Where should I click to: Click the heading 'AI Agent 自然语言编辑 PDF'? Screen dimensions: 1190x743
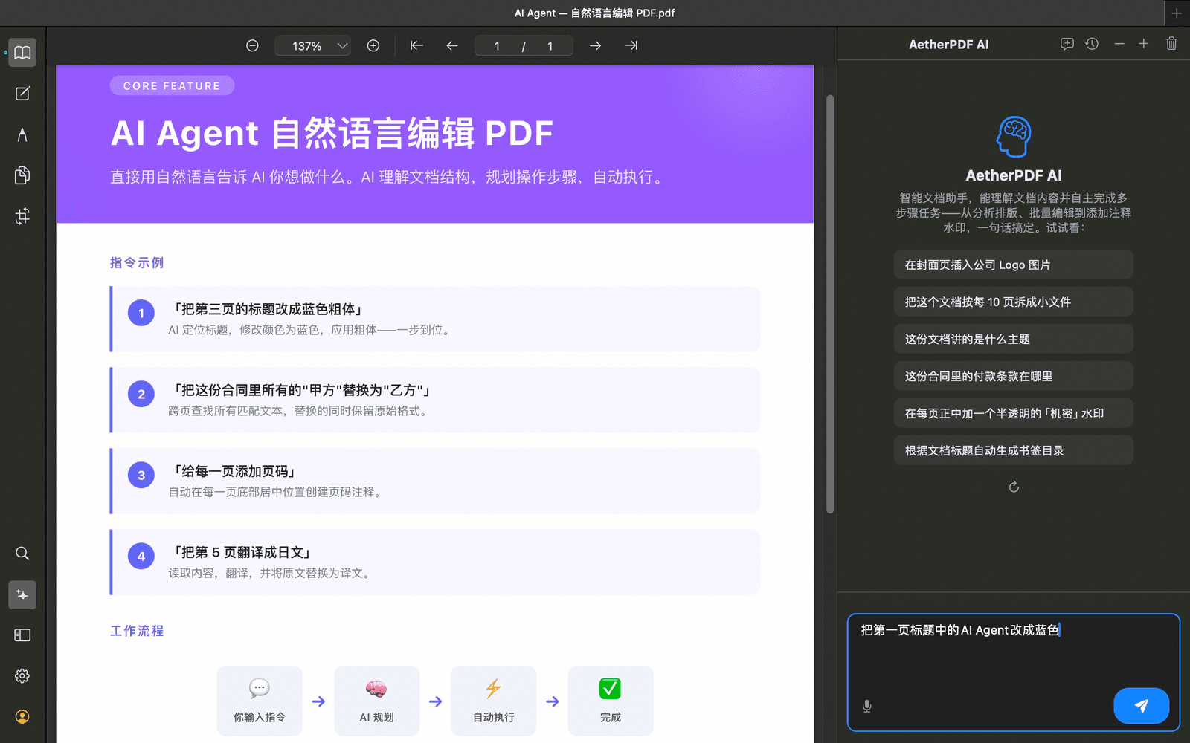pyautogui.click(x=332, y=134)
